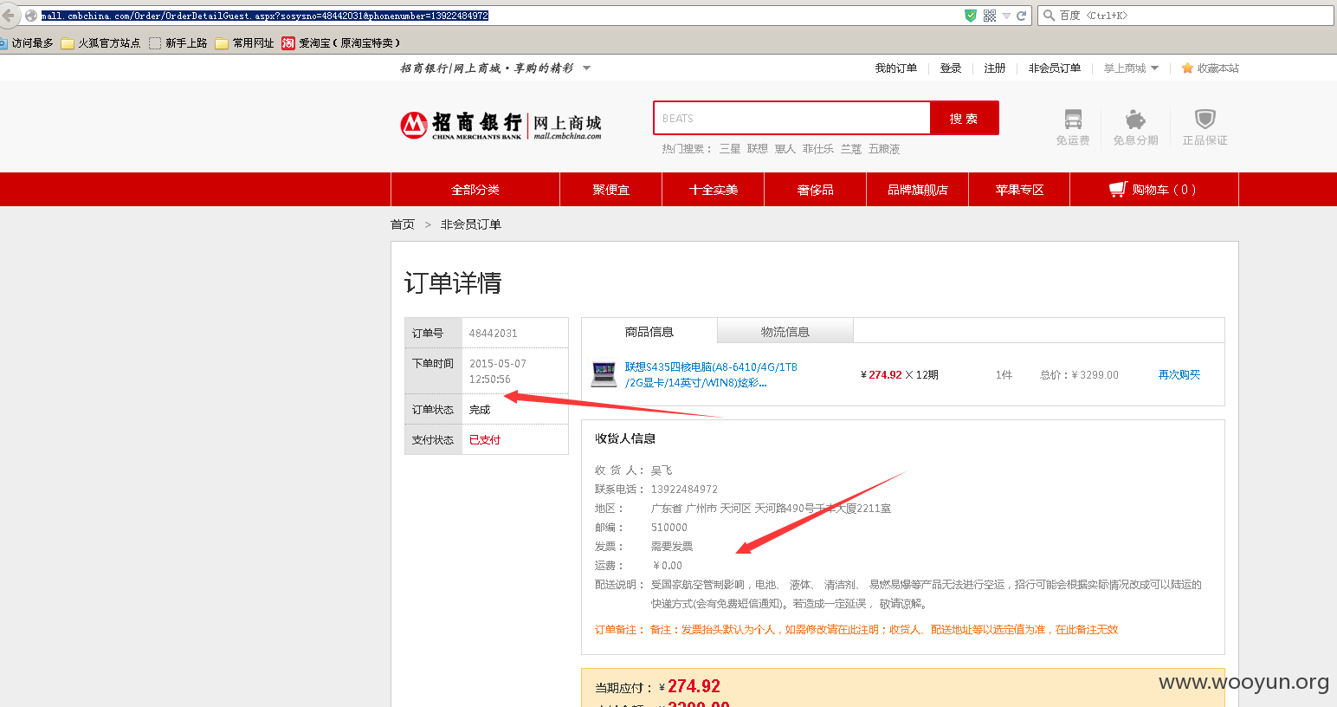
Task: Search hot keyword 五粮液
Action: pos(884,149)
